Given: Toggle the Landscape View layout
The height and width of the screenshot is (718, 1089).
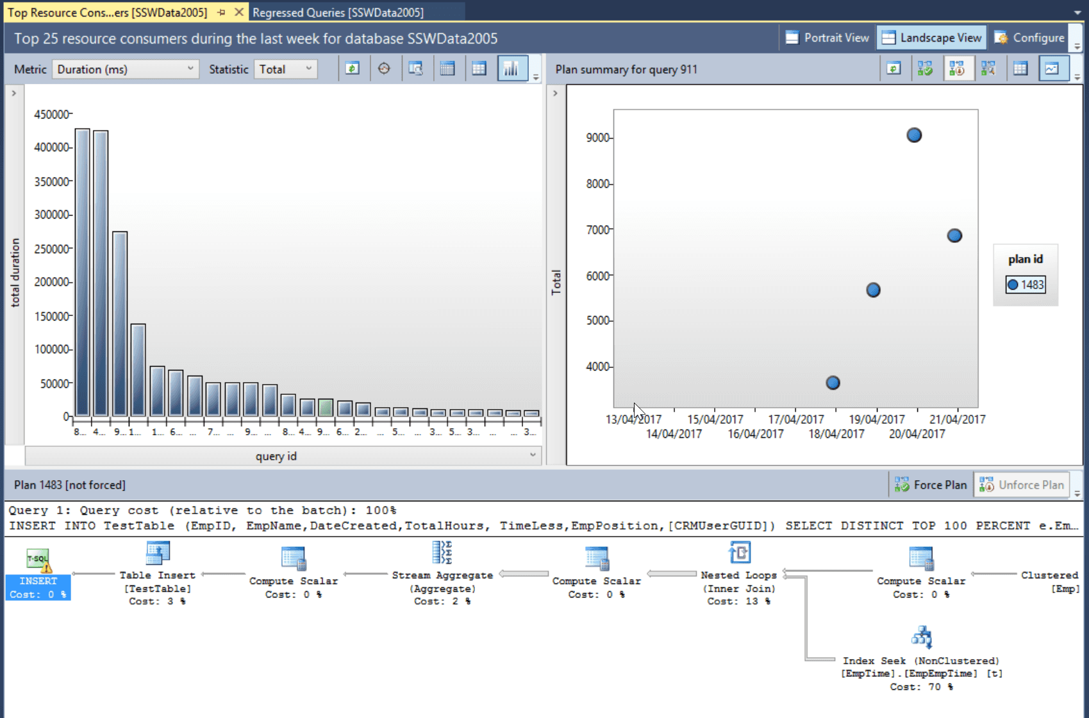Looking at the screenshot, I should pos(931,38).
